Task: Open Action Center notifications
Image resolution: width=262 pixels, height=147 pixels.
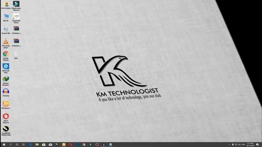Action: pyautogui.click(x=257, y=145)
